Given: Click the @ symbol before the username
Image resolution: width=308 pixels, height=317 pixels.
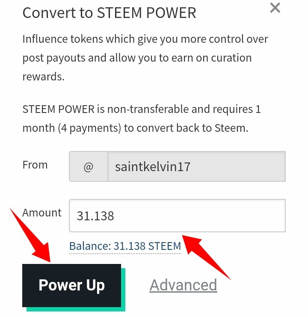Looking at the screenshot, I should coord(89,166).
